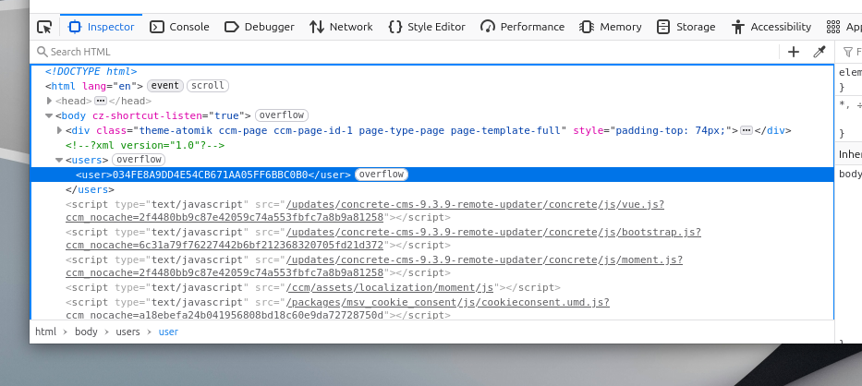The height and width of the screenshot is (386, 862).
Task: Switch to the Debugger tab
Action: point(260,27)
